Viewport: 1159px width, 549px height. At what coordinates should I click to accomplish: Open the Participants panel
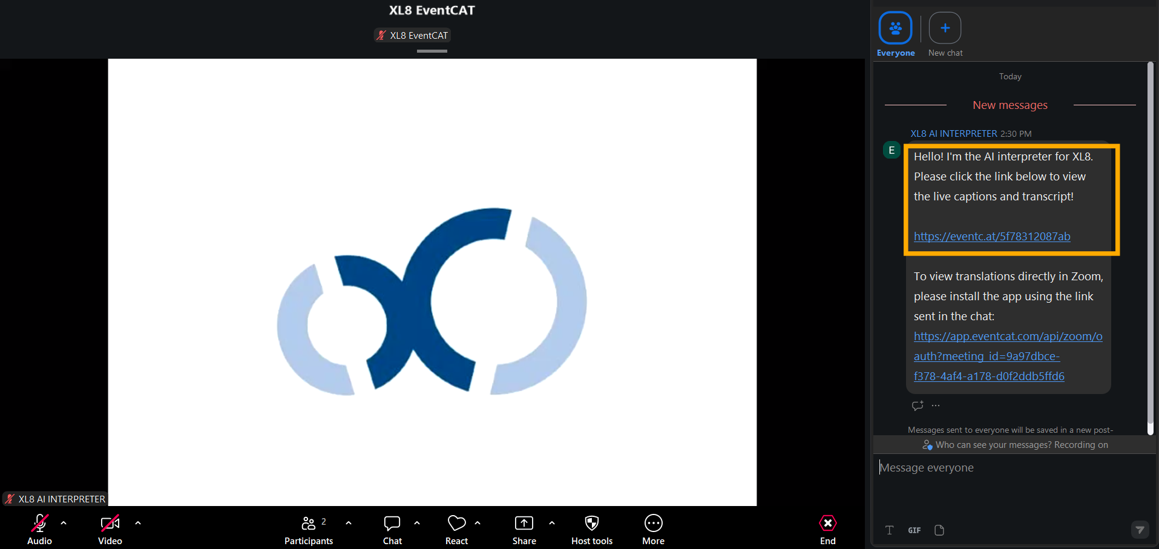coord(309,529)
